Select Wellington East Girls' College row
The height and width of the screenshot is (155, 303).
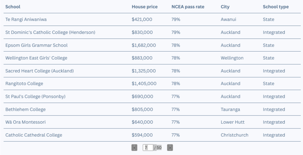152,58
